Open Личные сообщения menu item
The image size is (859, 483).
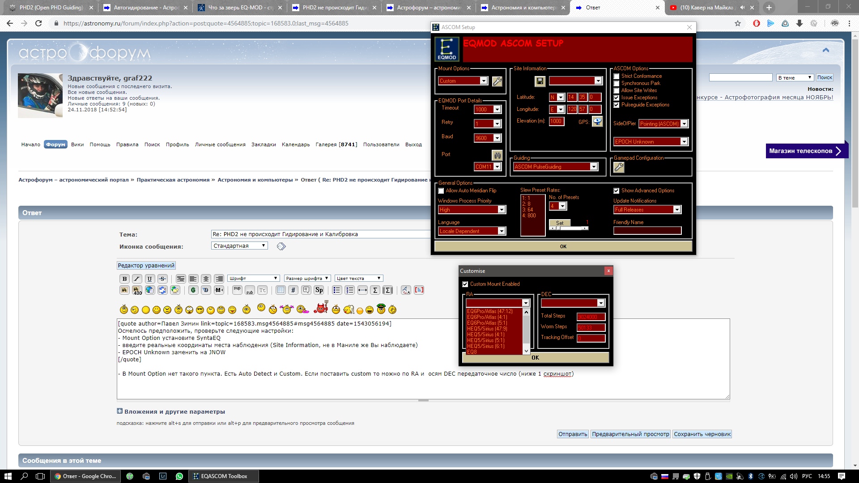point(220,145)
